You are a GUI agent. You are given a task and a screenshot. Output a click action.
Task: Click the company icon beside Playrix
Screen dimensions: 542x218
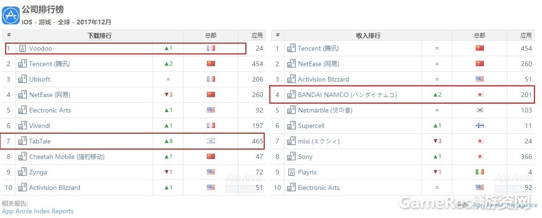pos(291,172)
